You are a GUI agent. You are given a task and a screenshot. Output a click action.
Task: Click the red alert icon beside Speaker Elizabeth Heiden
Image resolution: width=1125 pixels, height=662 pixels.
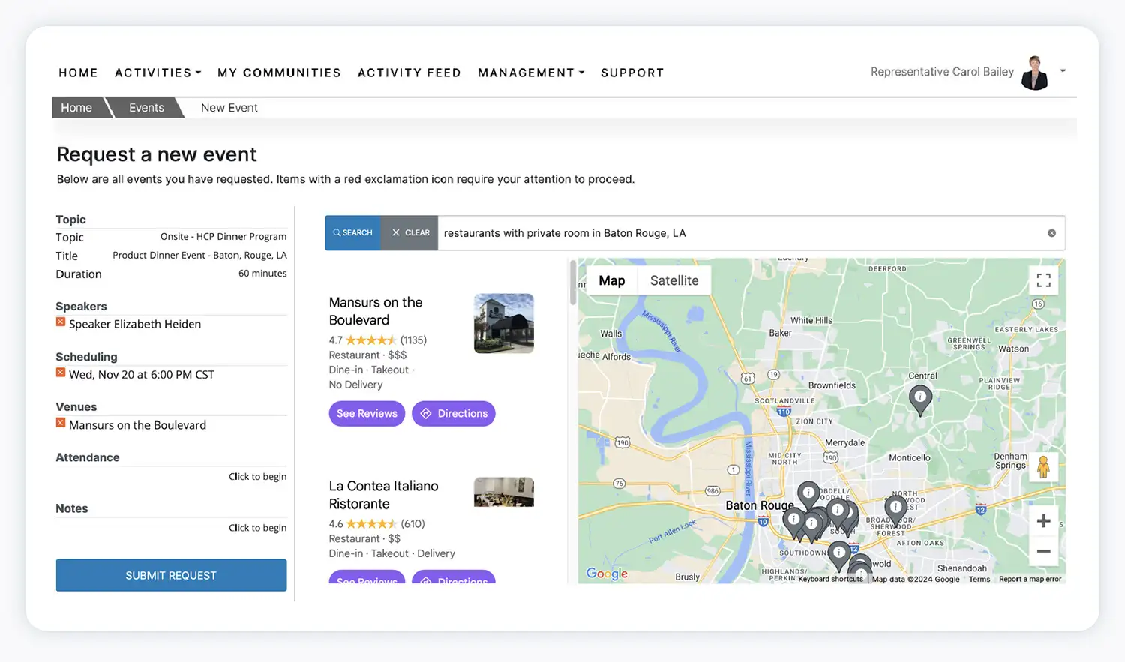[x=61, y=322]
